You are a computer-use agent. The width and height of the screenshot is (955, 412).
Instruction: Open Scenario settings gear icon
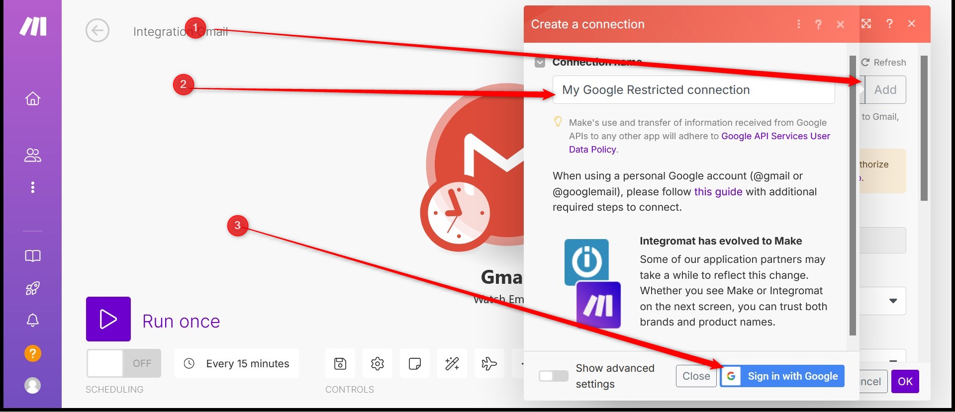378,364
